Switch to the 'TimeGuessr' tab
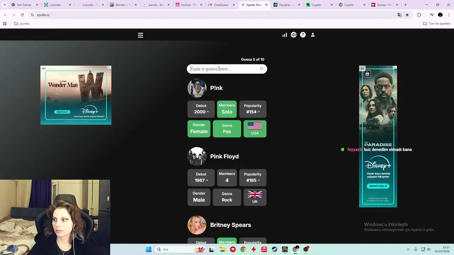454x255 pixels. pos(221,5)
